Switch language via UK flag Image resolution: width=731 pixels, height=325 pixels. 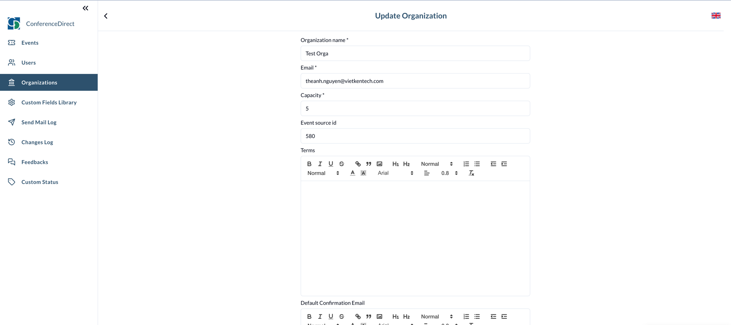716,16
